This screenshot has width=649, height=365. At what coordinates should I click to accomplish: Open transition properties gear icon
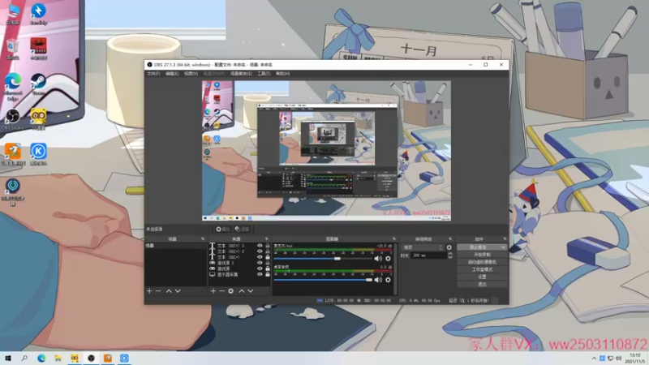pos(449,247)
